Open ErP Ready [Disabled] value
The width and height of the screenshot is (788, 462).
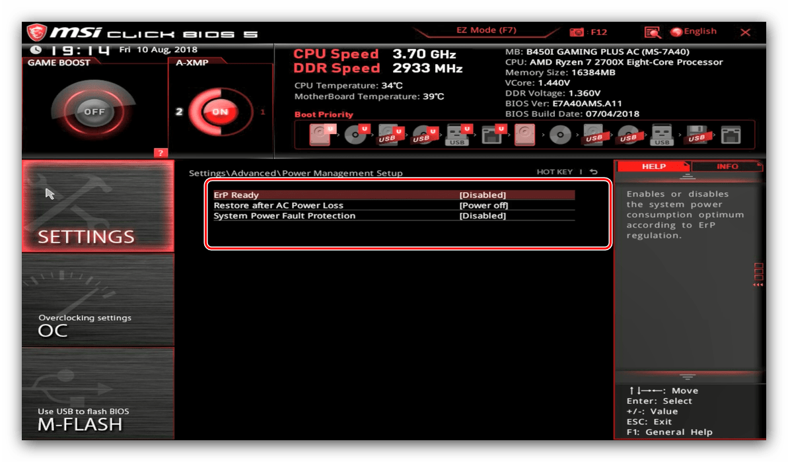click(x=482, y=195)
